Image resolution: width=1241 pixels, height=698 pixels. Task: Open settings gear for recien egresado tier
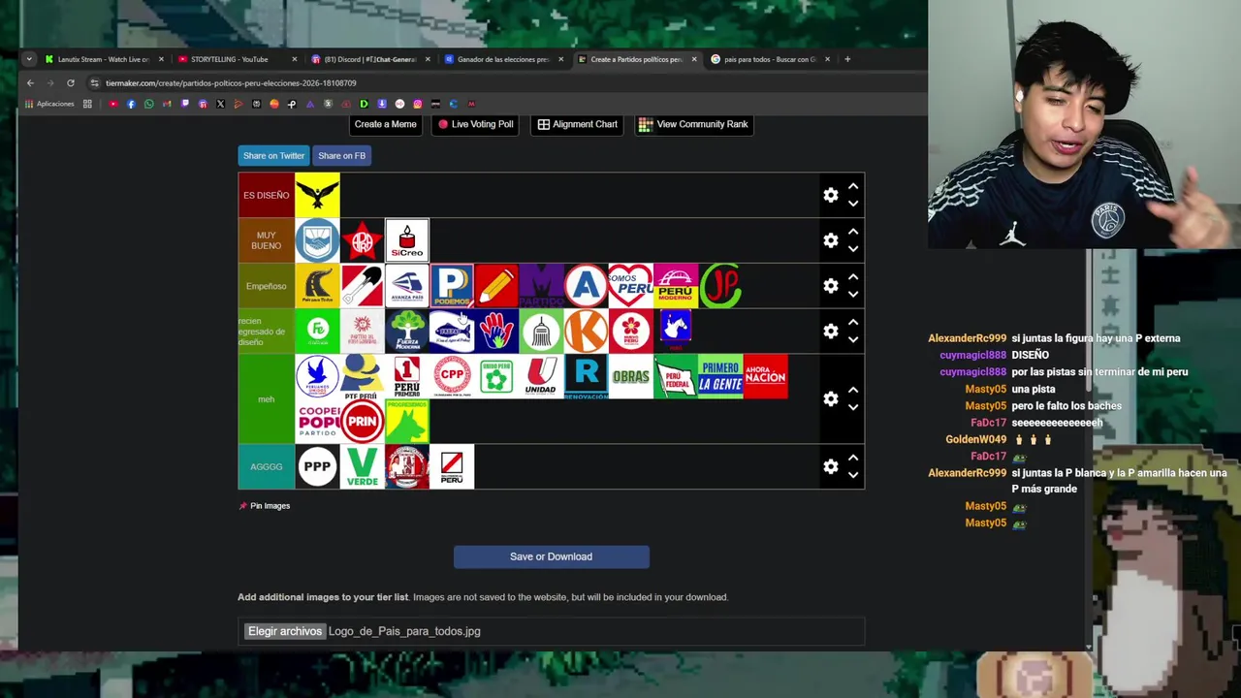click(831, 331)
